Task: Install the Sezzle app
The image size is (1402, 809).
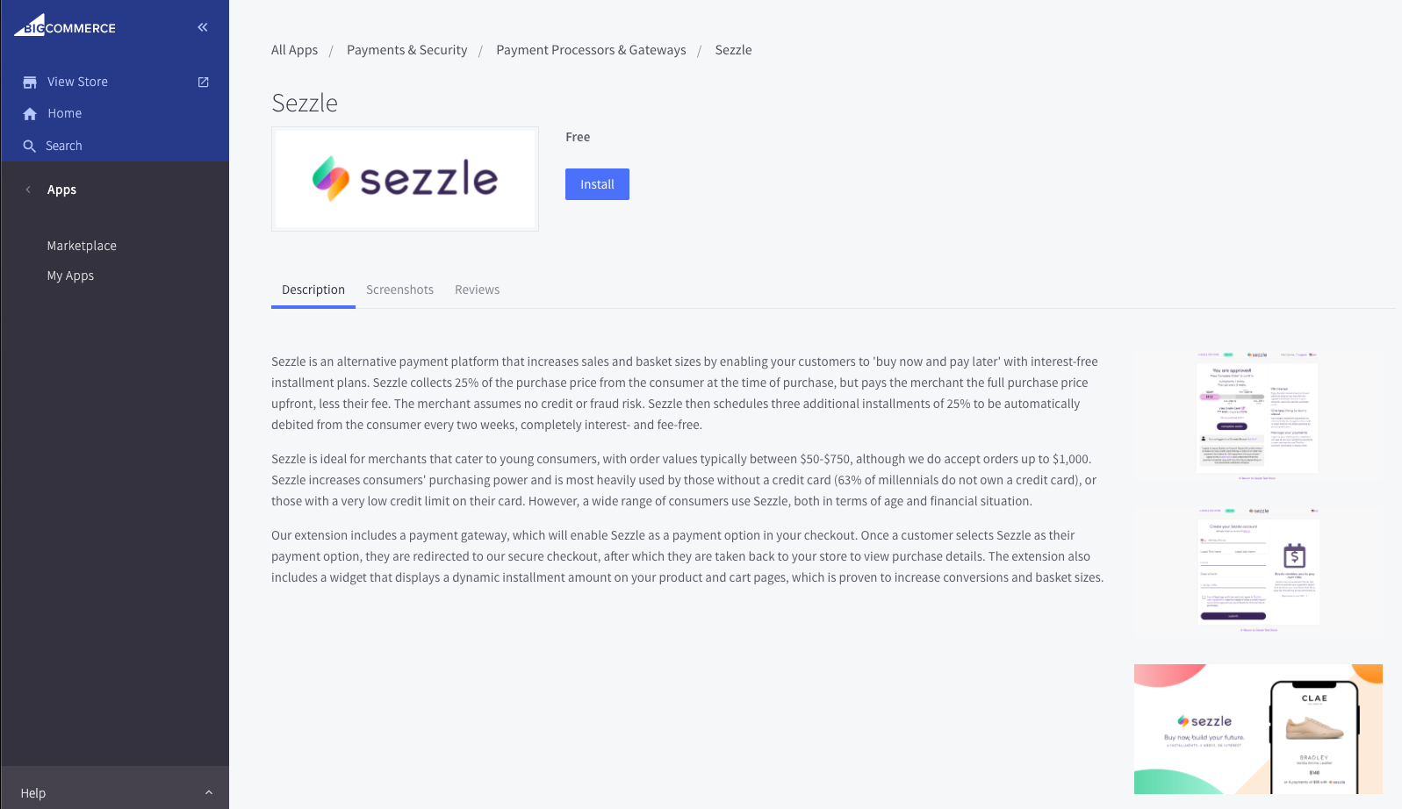Action: pos(597,184)
